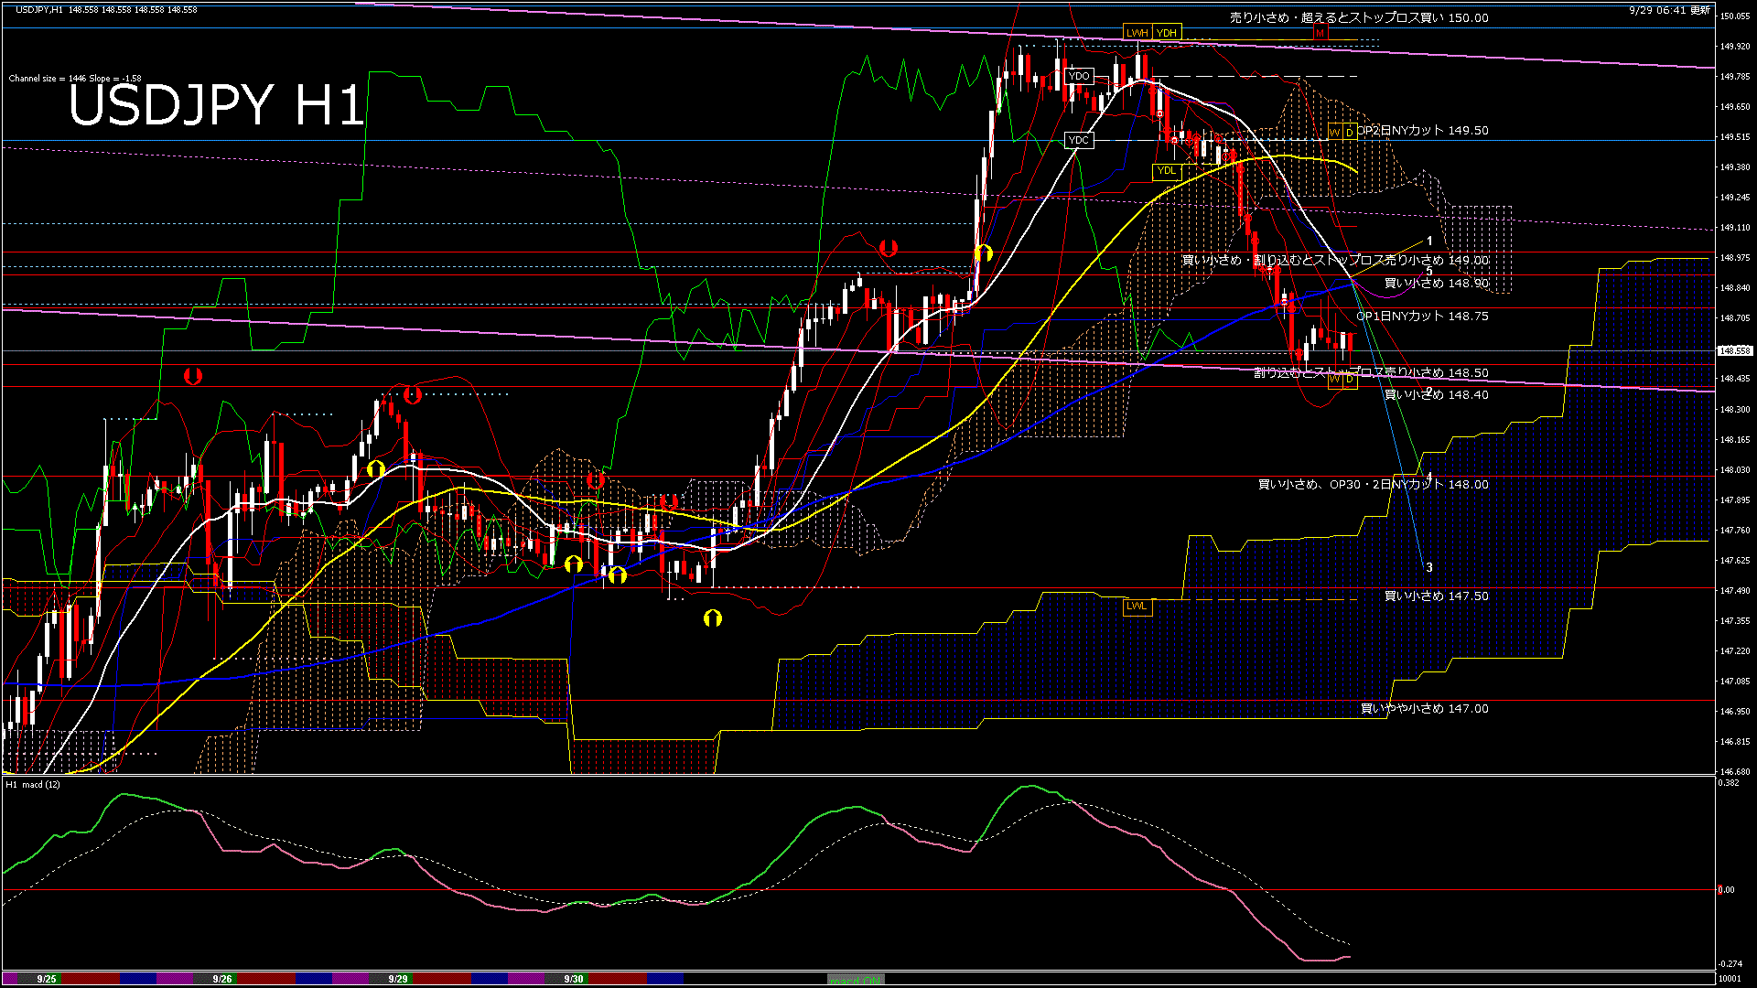Click the current price tag 148.558
The width and height of the screenshot is (1757, 988).
(1734, 350)
